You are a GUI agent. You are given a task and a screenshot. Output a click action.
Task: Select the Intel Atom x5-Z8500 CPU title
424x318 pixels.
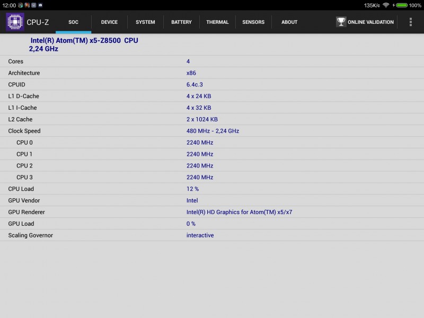coord(84,45)
